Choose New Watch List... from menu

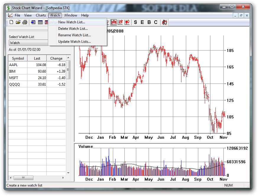(x=77, y=22)
